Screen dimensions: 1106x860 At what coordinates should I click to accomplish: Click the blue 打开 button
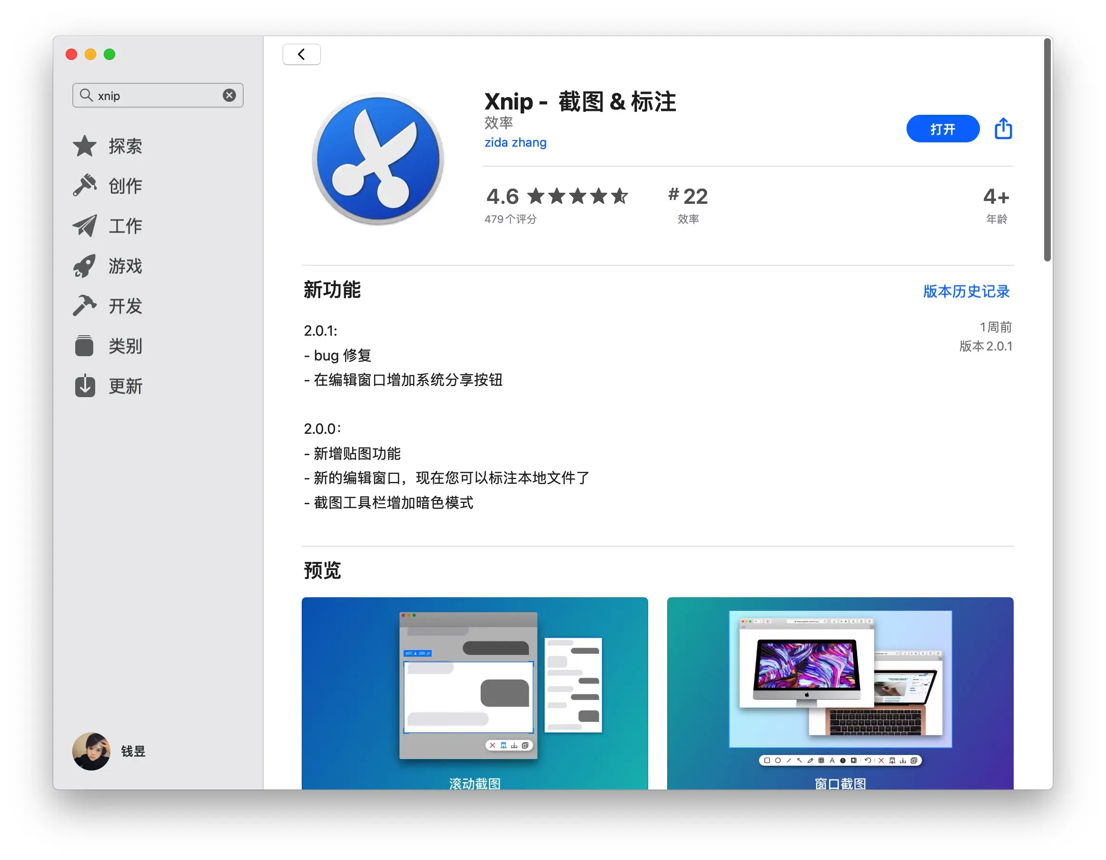coord(943,129)
